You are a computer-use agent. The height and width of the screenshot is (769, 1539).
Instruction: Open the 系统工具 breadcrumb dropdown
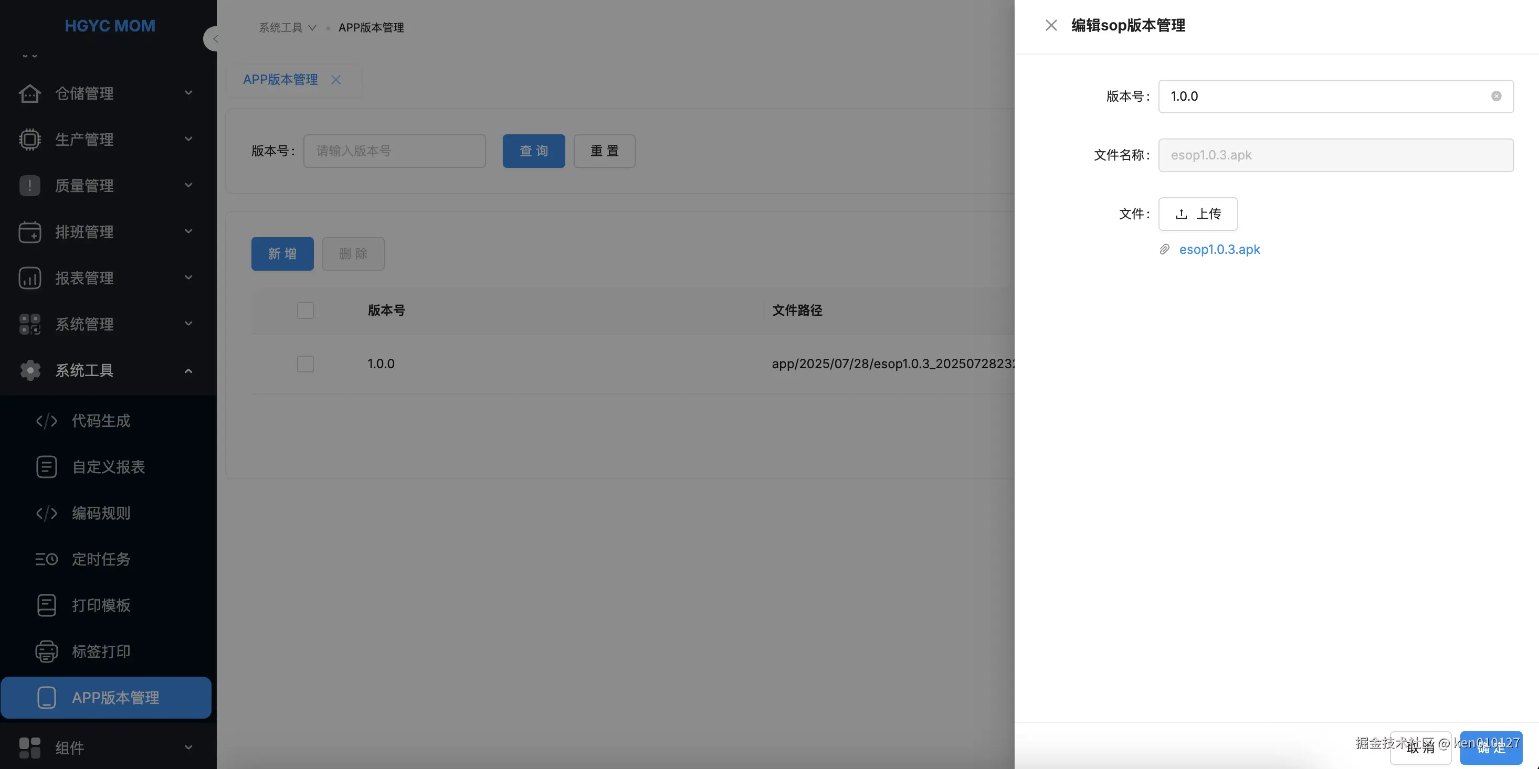pyautogui.click(x=287, y=27)
